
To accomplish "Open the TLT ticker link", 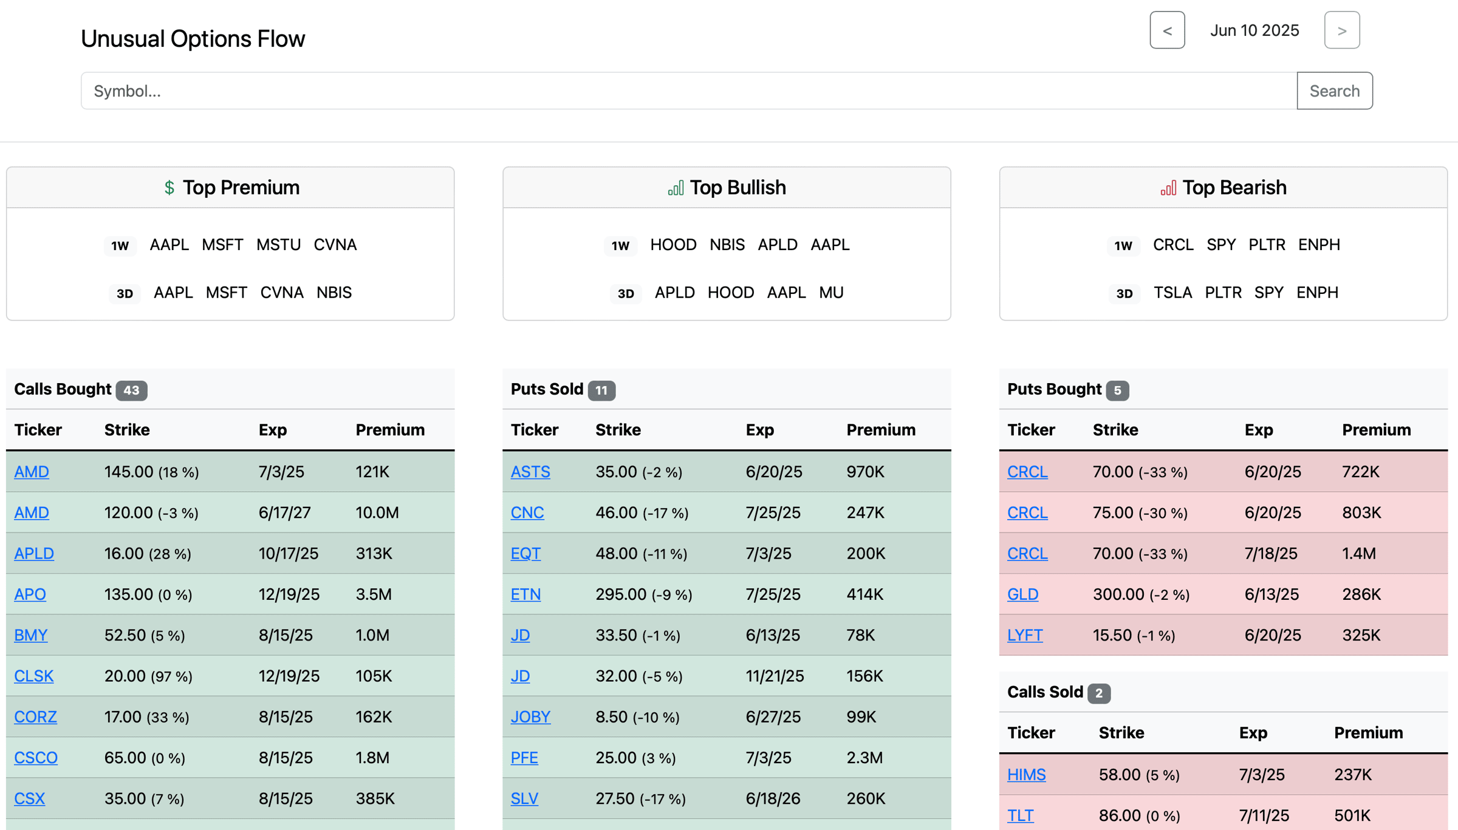I will point(1020,815).
